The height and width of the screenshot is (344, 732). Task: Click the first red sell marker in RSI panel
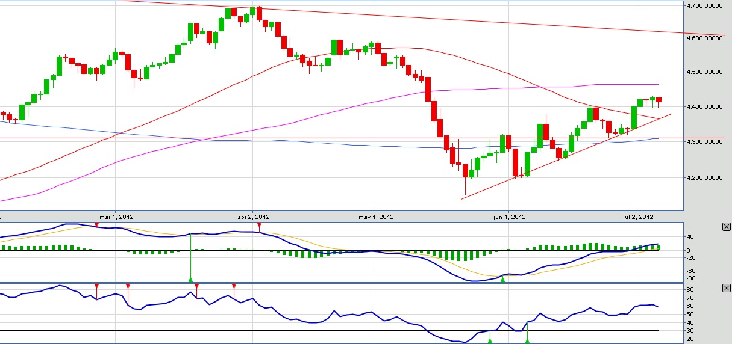pyautogui.click(x=96, y=286)
